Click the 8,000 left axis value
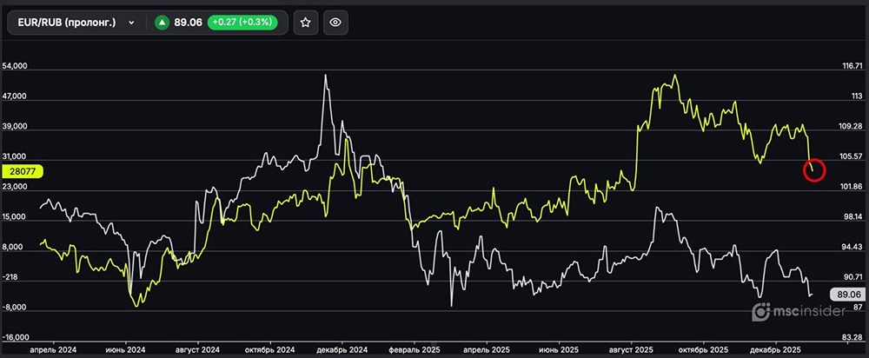The width and height of the screenshot is (869, 358). click(x=13, y=247)
